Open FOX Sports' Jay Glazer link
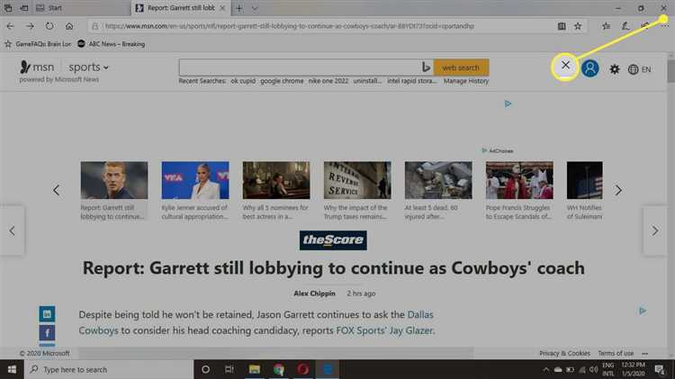 point(384,330)
